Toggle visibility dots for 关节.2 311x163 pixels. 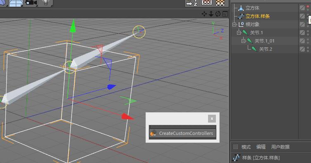tap(308, 49)
